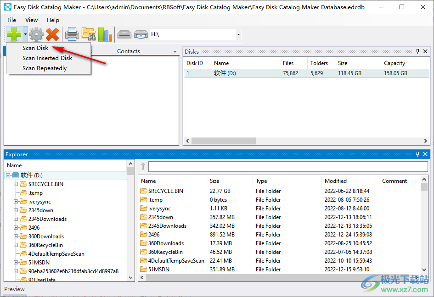Open the Preview panel tab
Image resolution: width=434 pixels, height=297 pixels.
tap(14, 289)
